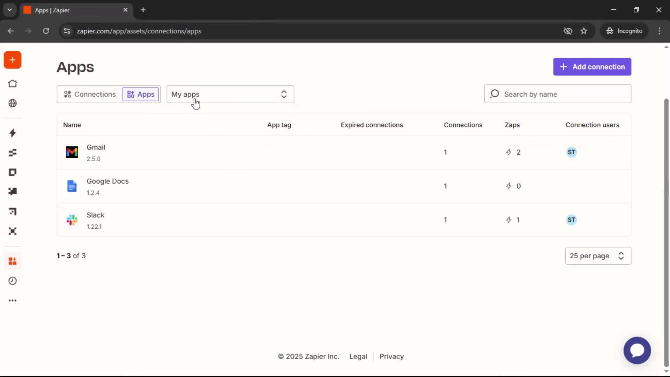Open the chat support bubble
The height and width of the screenshot is (377, 670).
pyautogui.click(x=637, y=350)
